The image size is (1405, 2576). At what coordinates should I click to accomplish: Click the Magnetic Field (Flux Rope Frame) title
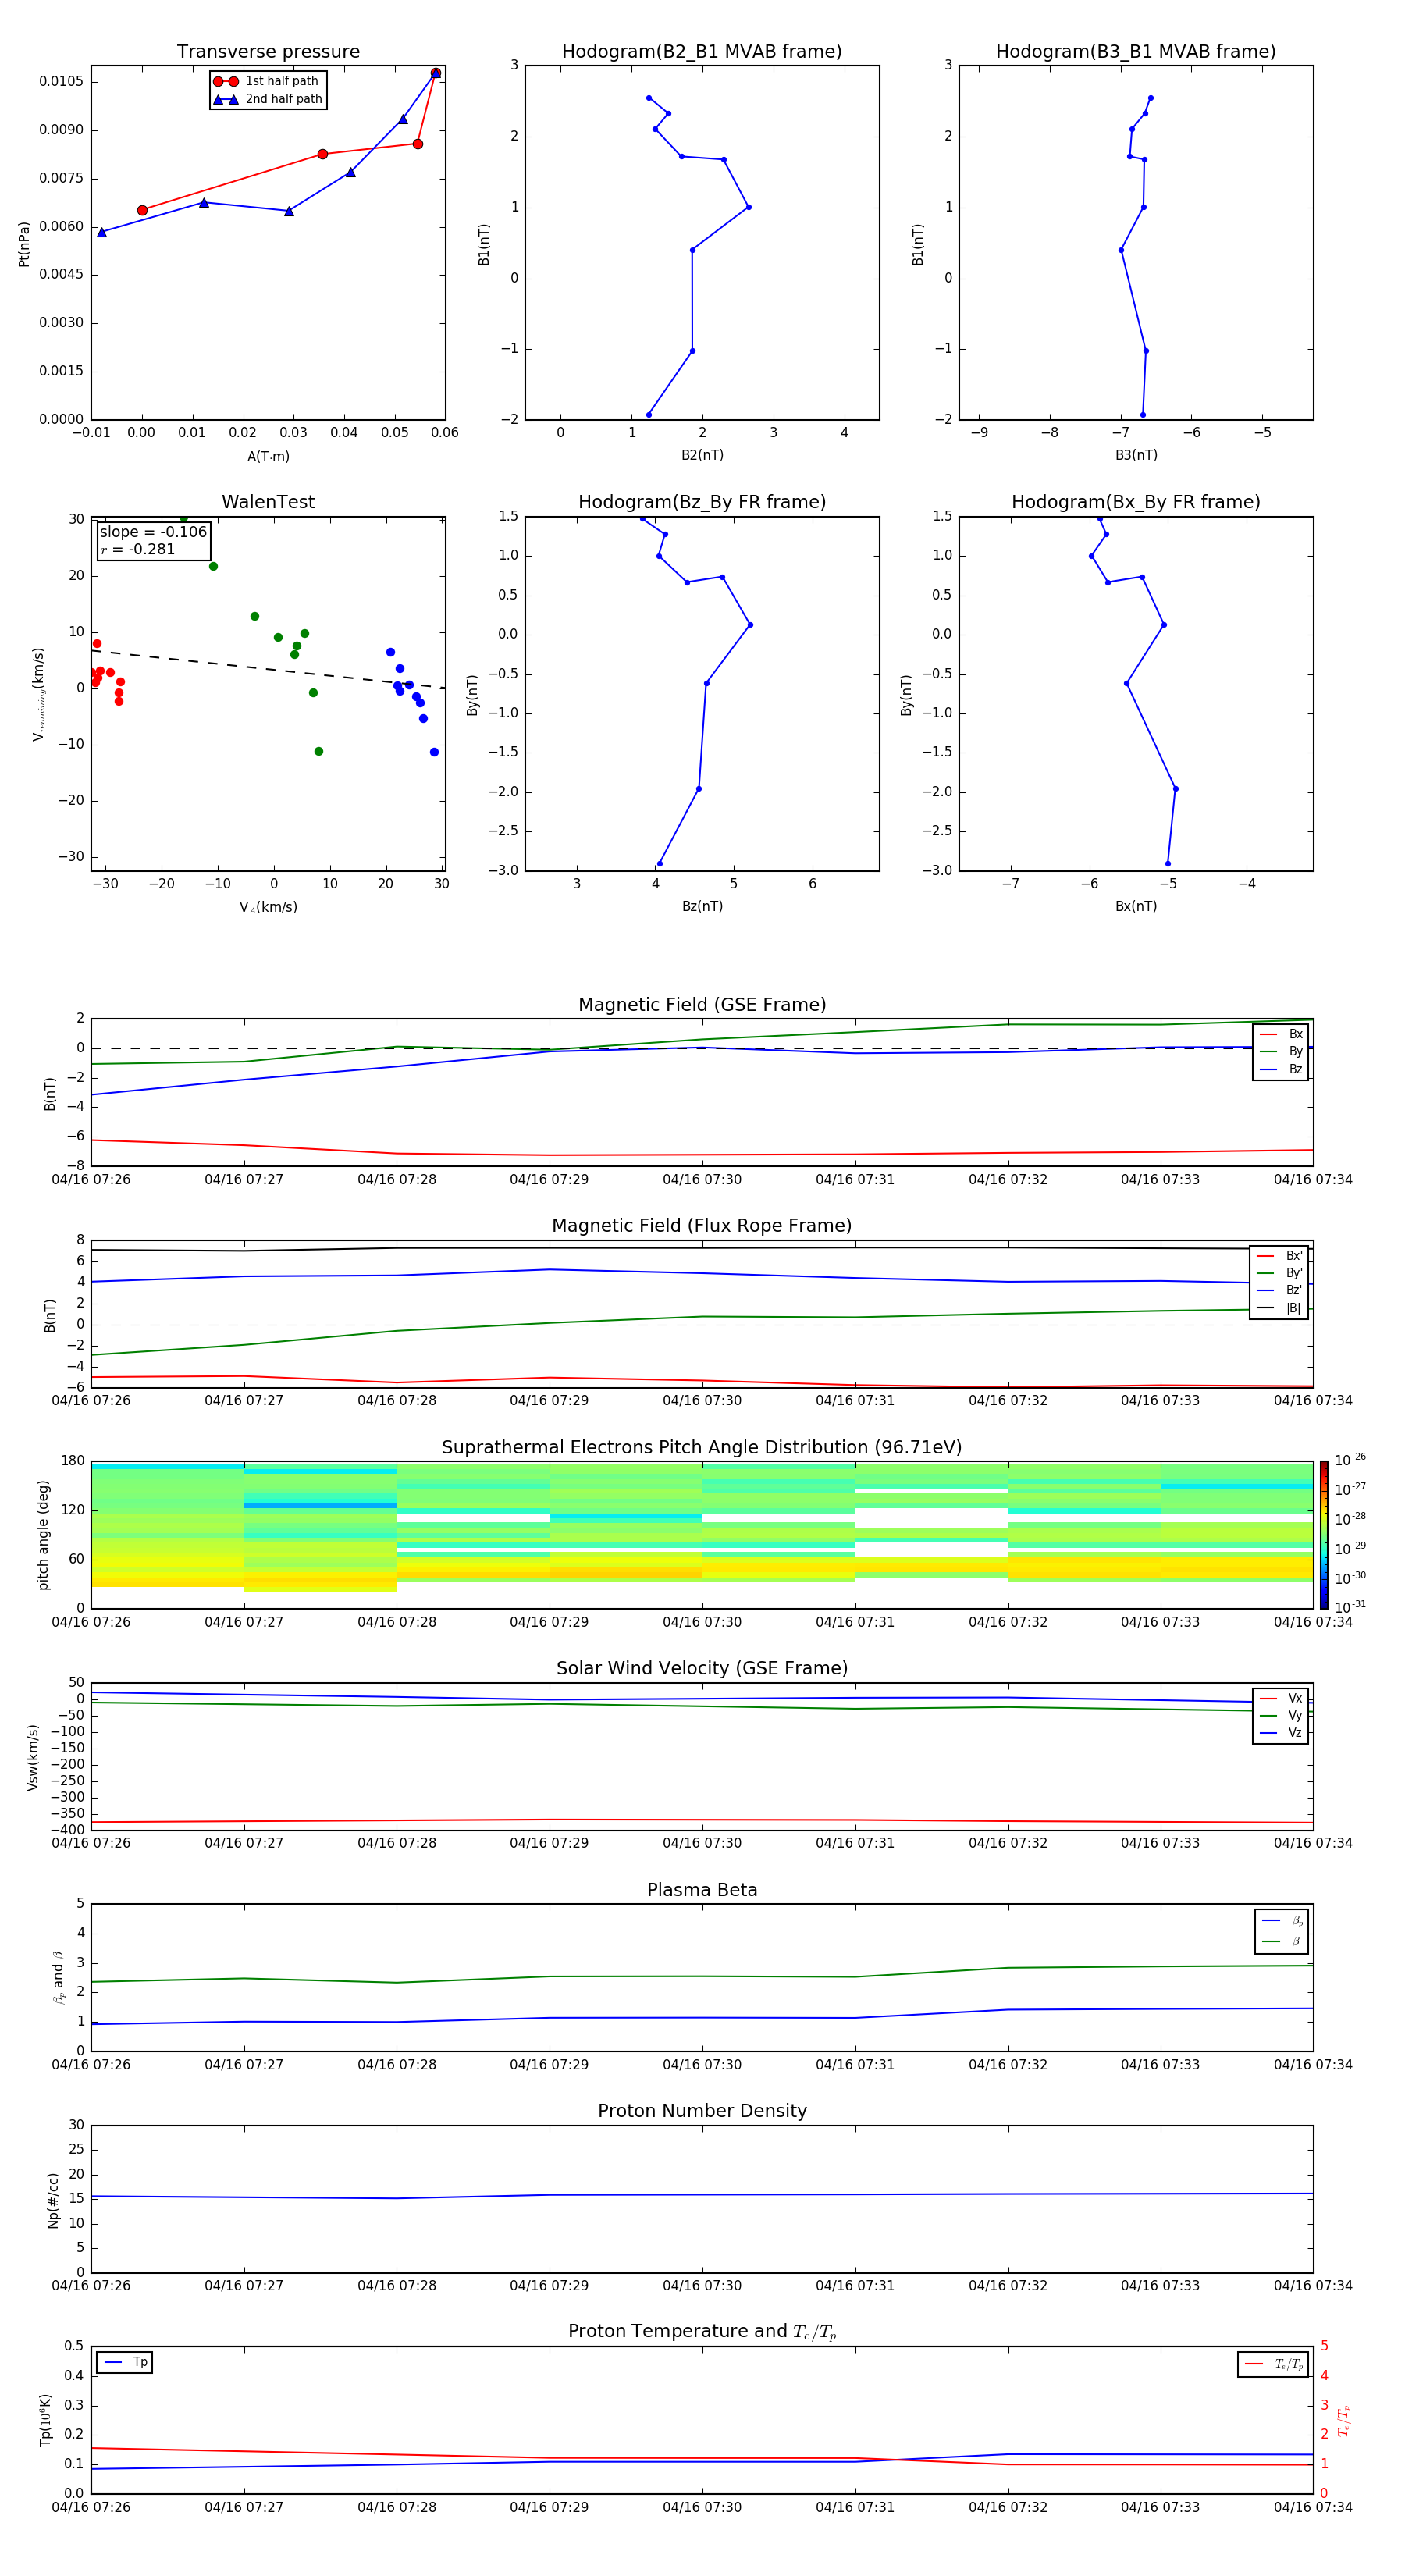pyautogui.click(x=702, y=1226)
